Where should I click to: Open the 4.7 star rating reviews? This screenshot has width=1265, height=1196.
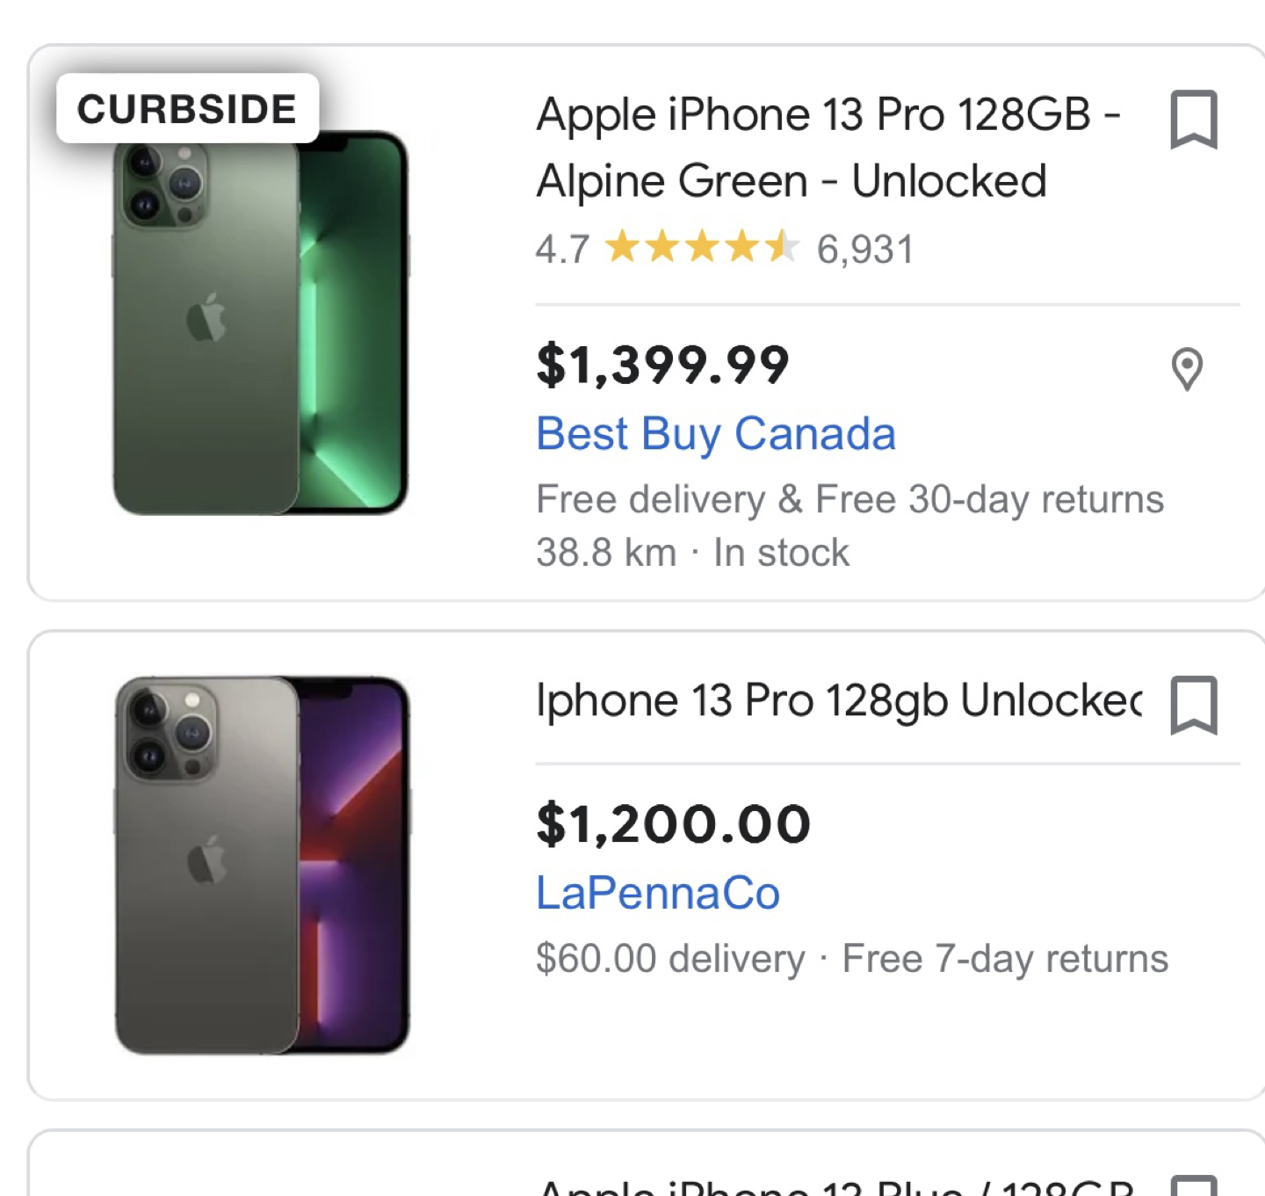pyautogui.click(x=668, y=249)
